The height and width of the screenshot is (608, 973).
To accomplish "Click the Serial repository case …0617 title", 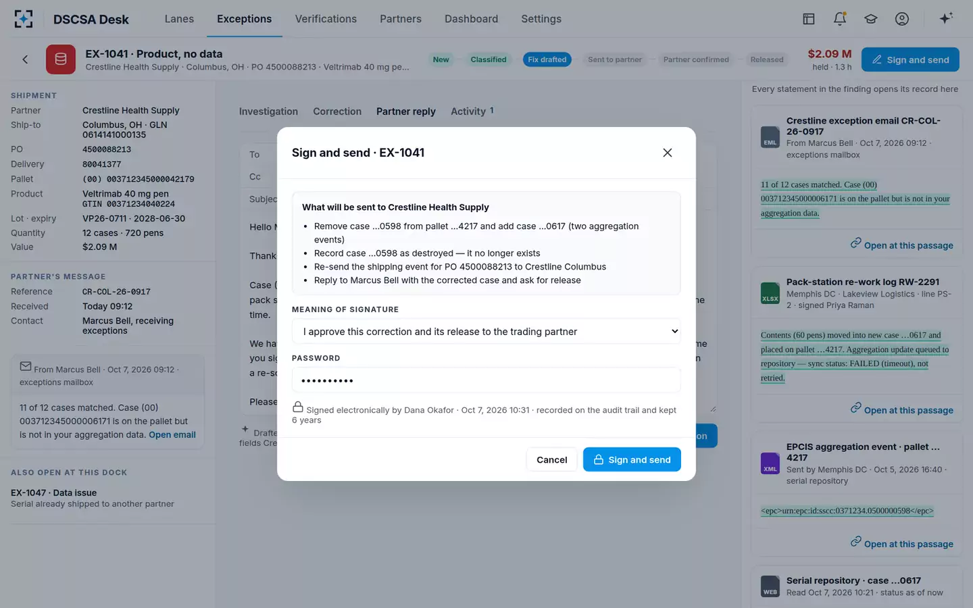I will pyautogui.click(x=853, y=580).
